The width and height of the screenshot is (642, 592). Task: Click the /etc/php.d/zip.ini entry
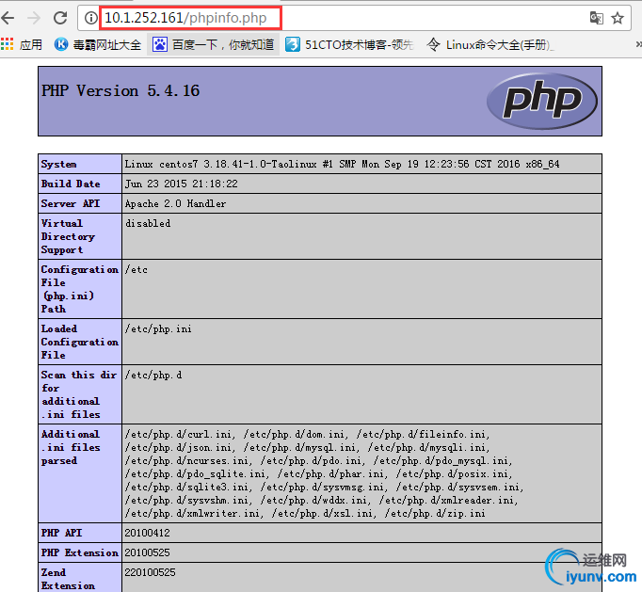[435, 513]
